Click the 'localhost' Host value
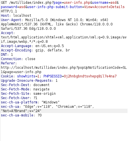The image size is (131, 141). point(22,16)
